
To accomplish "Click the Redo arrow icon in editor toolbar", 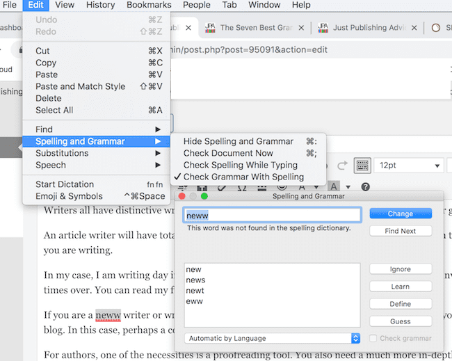I will 342,166.
